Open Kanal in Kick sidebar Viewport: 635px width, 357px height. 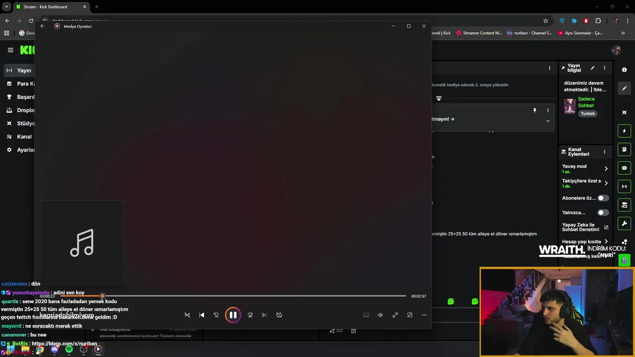pos(20,137)
